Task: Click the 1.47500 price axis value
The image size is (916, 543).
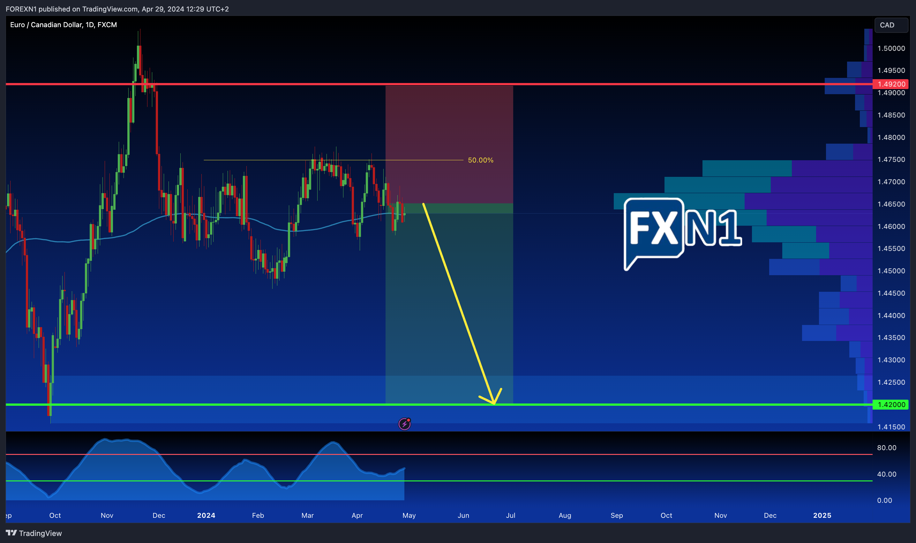Action: (891, 160)
